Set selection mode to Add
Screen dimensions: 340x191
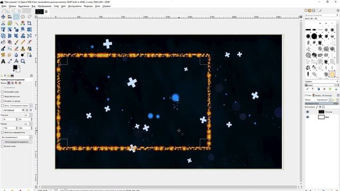click(12, 83)
